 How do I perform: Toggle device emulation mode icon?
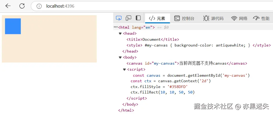click(128, 18)
